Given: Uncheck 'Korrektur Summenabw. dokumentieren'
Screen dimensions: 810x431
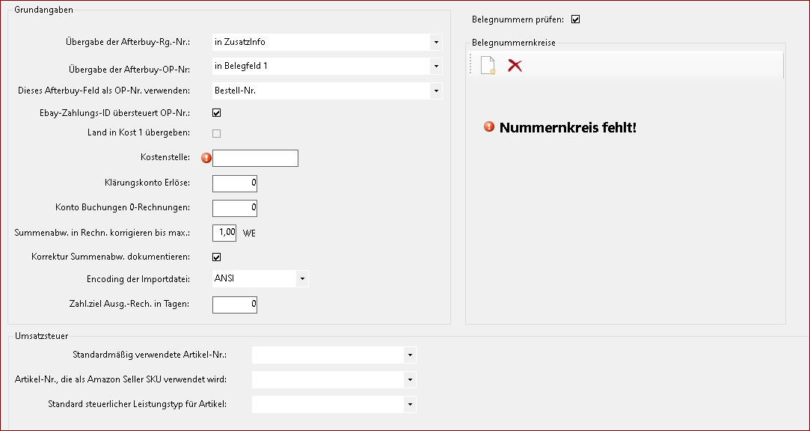Looking at the screenshot, I should pos(217,257).
